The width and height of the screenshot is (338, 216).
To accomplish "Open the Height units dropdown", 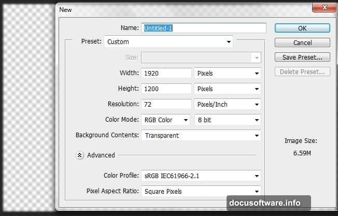I will click(227, 89).
